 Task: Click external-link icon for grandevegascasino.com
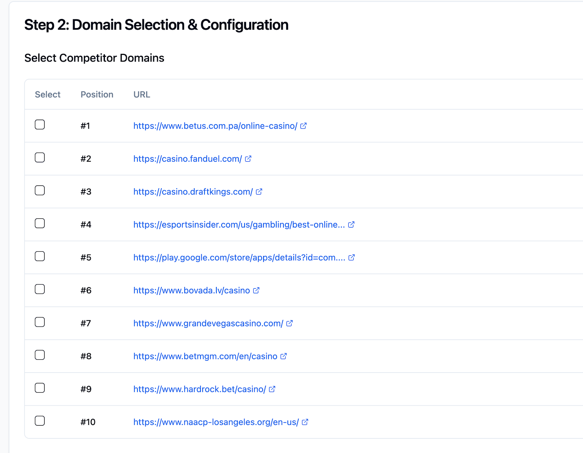click(x=290, y=323)
